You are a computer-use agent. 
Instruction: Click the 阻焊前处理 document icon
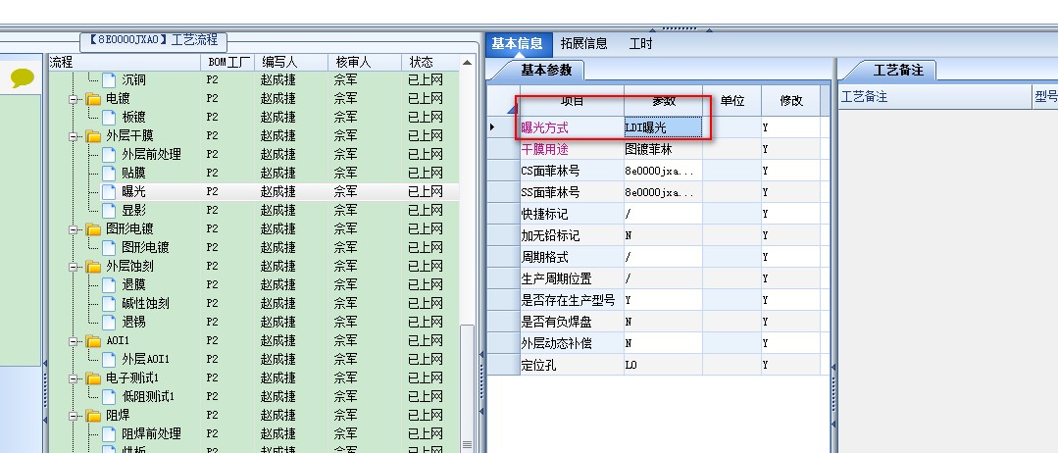click(x=109, y=433)
